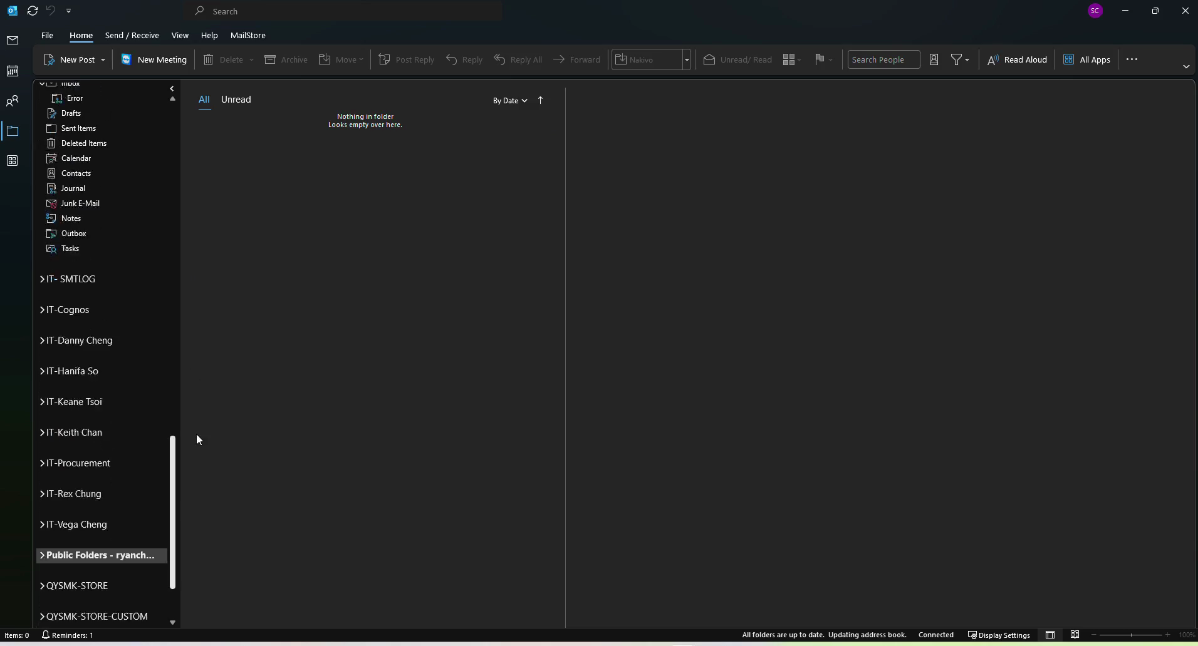Screen dimensions: 1198x646
Task: Open Customize Quick Access Toolbar arrow
Action: [x=68, y=11]
